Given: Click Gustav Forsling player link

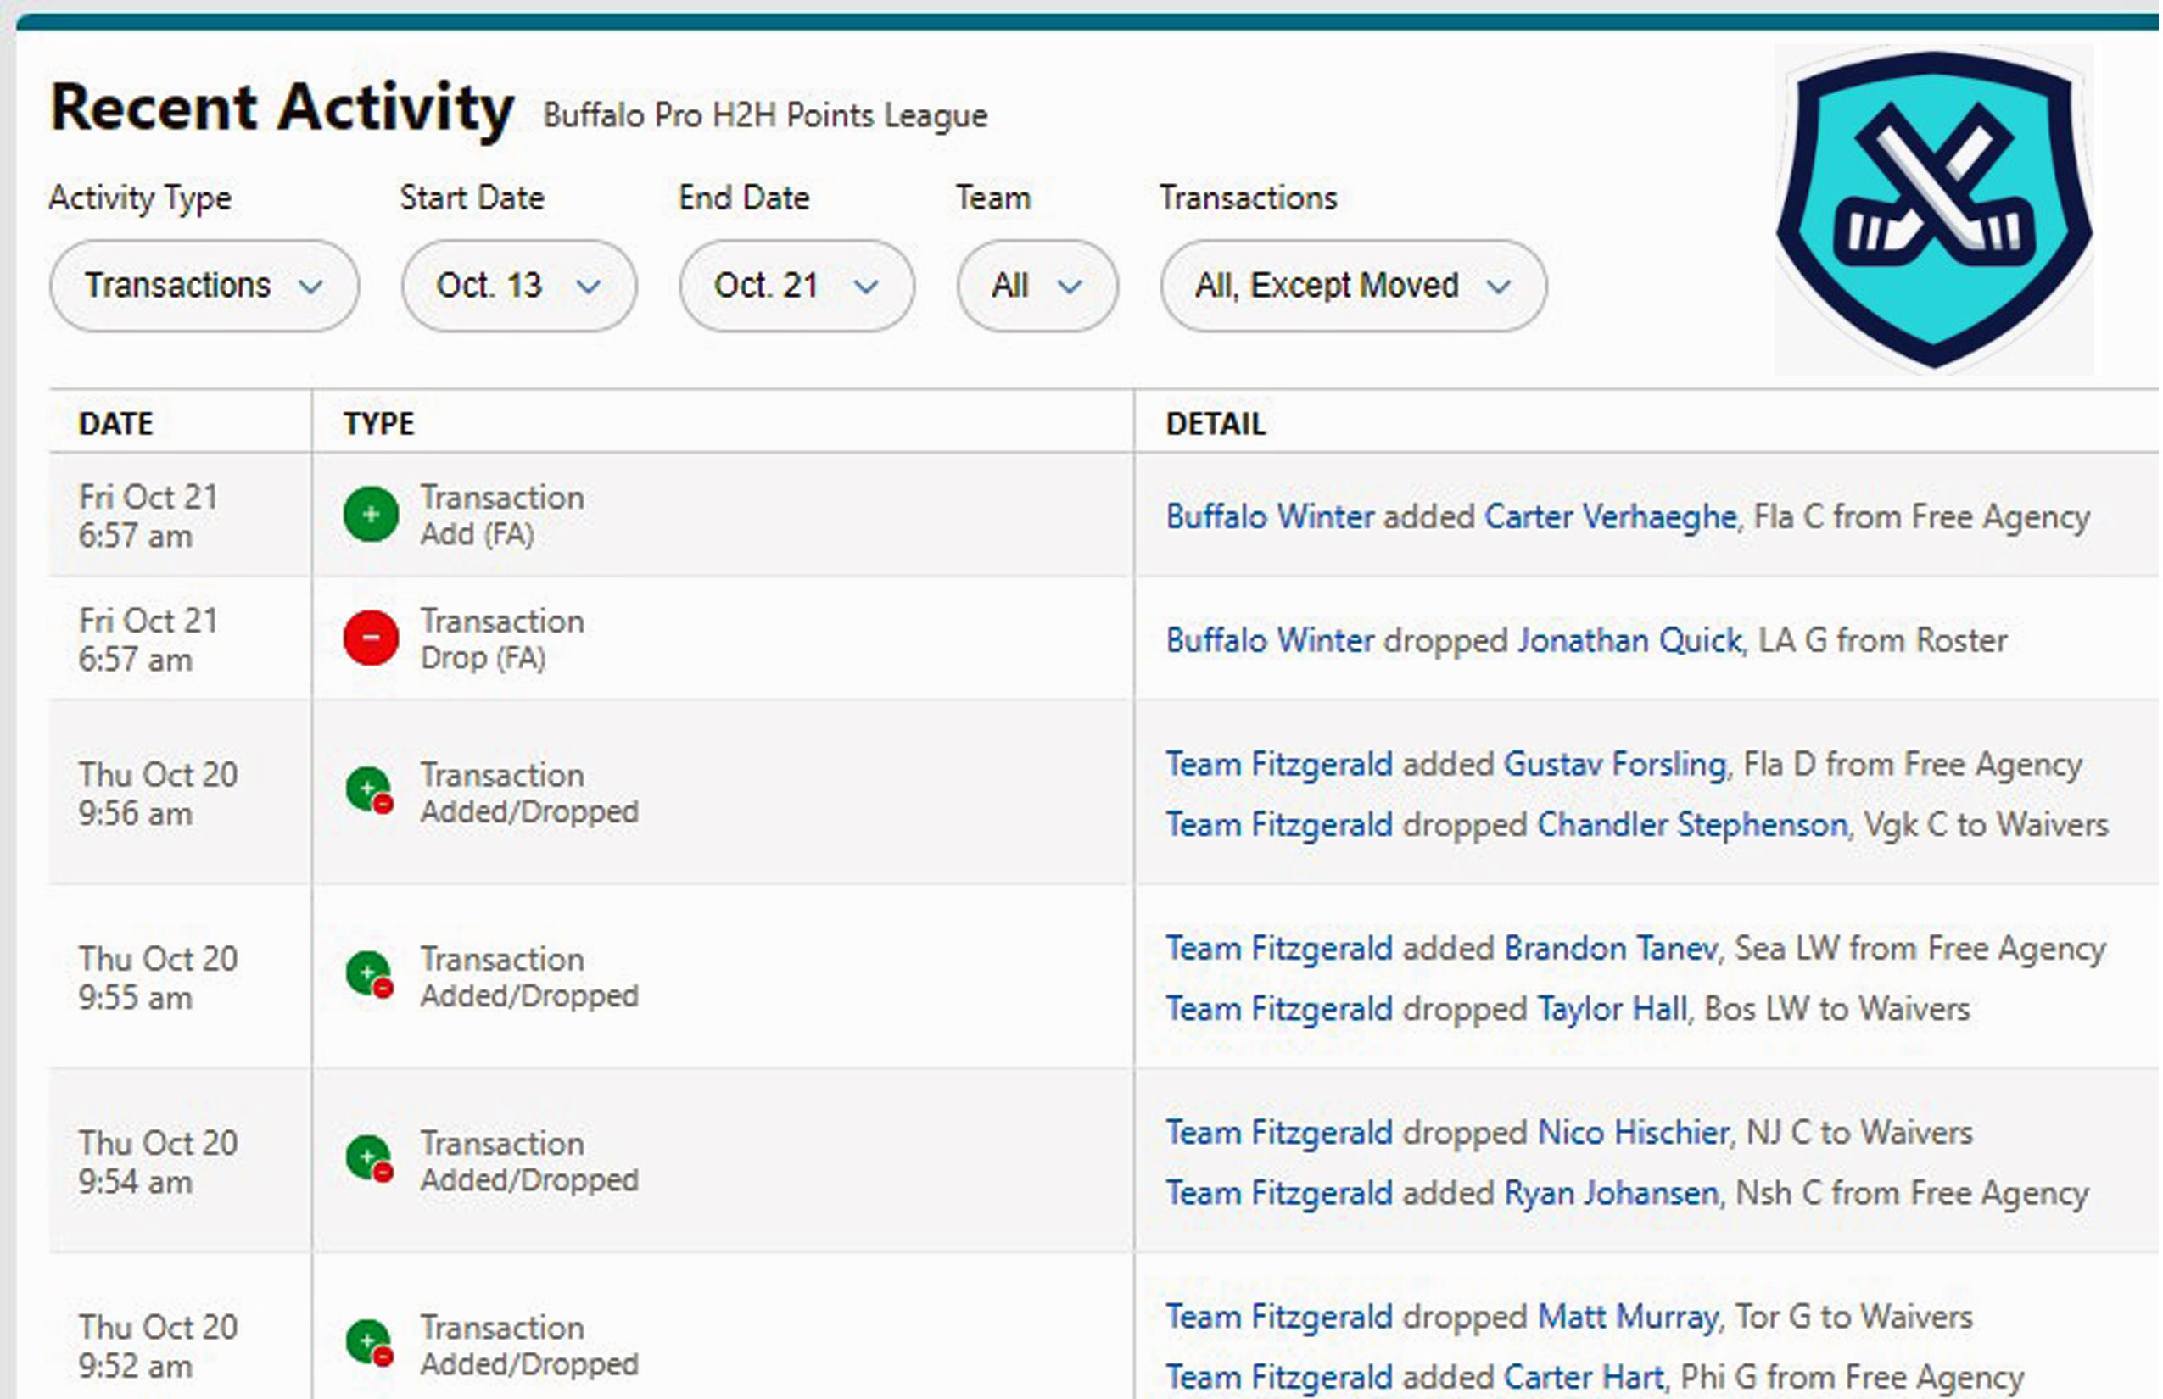Looking at the screenshot, I should click(1614, 764).
